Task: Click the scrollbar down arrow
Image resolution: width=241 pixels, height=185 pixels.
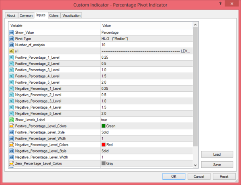Action: point(195,165)
